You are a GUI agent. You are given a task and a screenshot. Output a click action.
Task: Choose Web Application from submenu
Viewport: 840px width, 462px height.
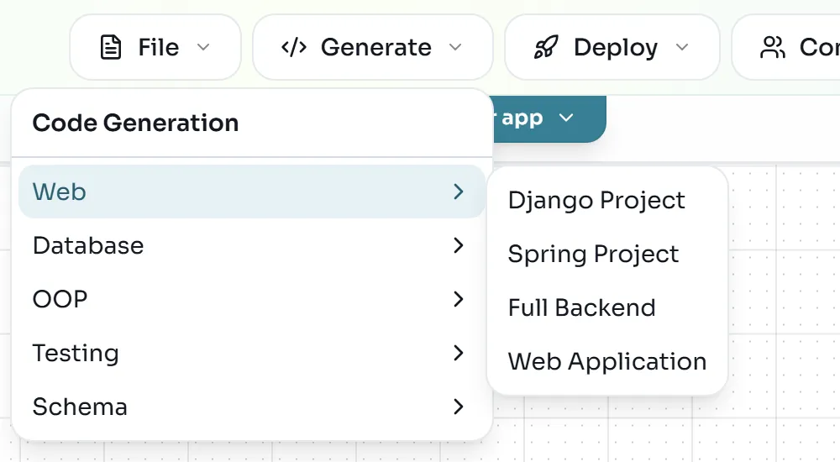click(x=607, y=362)
